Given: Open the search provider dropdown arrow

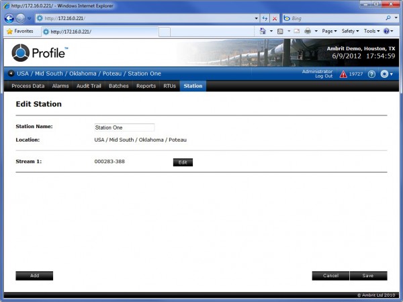Looking at the screenshot, I should (x=396, y=18).
